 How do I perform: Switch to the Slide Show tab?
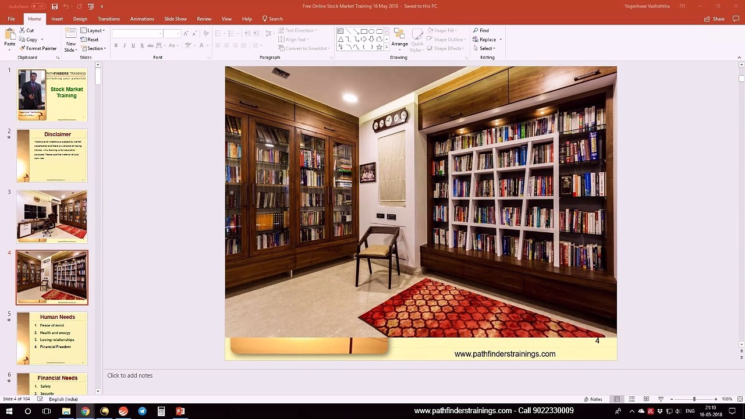pyautogui.click(x=175, y=19)
